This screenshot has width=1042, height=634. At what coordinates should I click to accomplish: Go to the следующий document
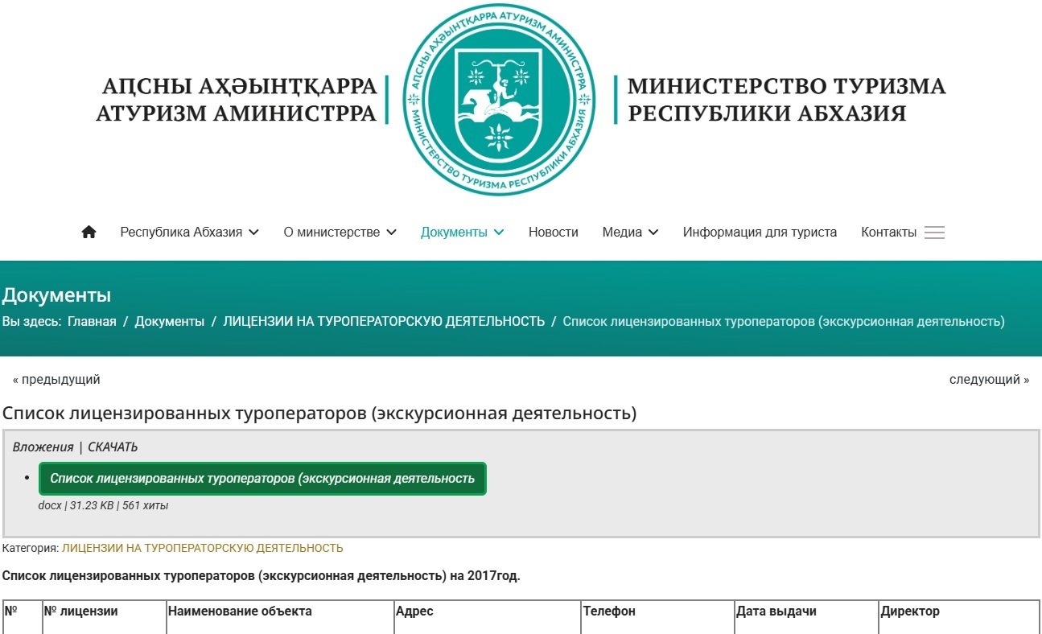[x=989, y=380]
